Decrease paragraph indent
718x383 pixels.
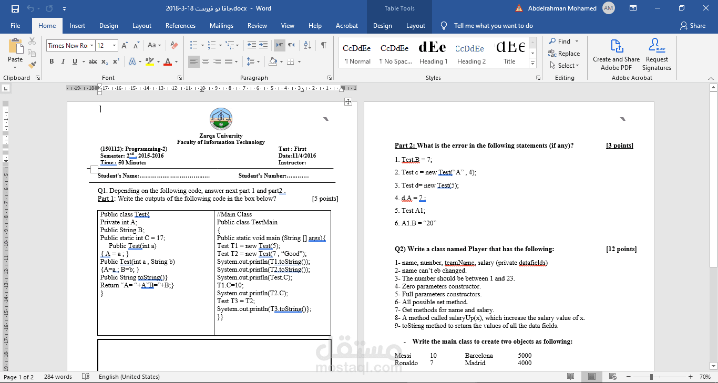pos(251,45)
